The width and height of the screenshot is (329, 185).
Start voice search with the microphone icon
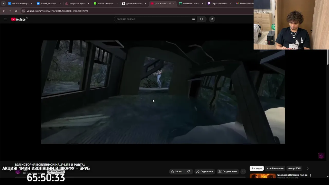click(212, 19)
